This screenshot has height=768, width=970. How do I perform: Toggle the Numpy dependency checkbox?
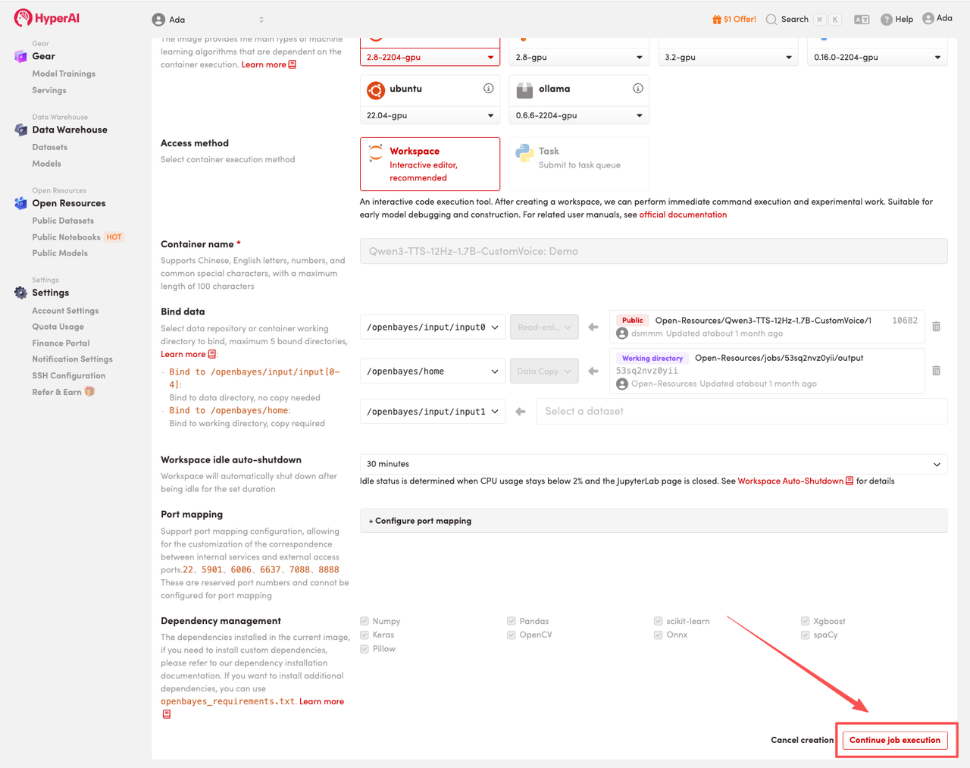click(x=365, y=621)
